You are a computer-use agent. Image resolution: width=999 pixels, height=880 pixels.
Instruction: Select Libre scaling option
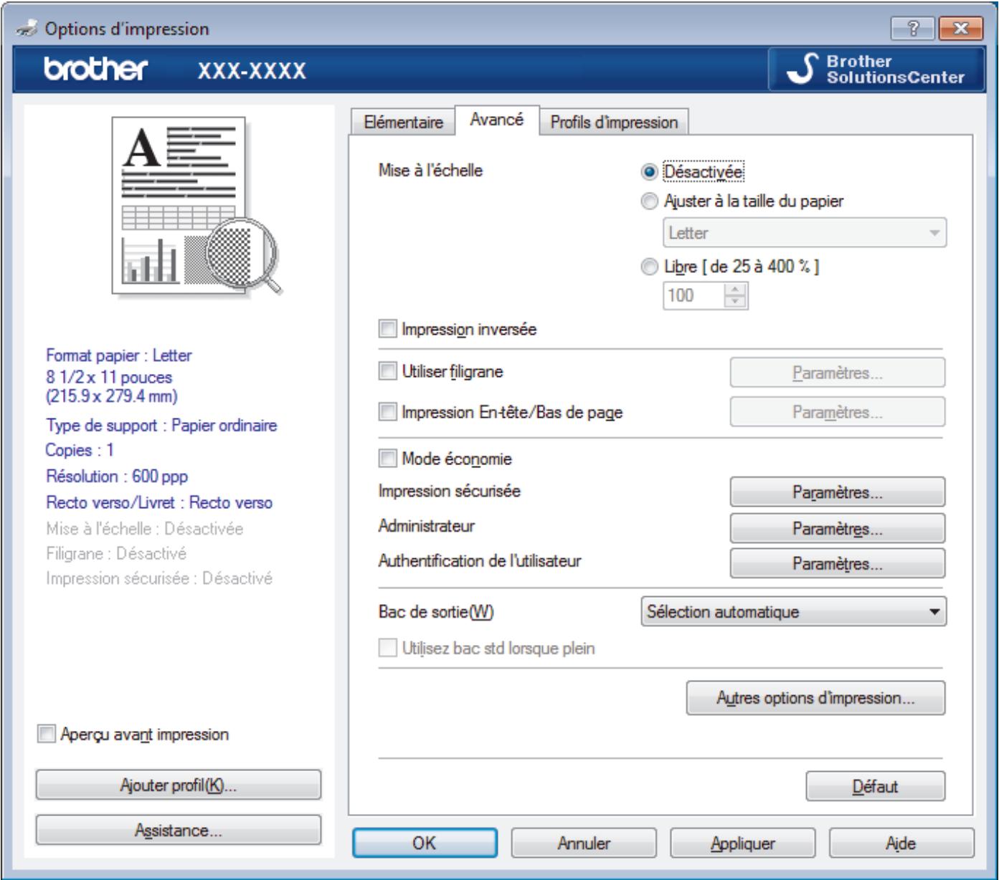coord(650,267)
